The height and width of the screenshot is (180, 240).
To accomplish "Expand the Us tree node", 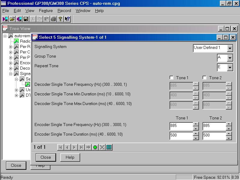I will pyautogui.click(x=16, y=90).
